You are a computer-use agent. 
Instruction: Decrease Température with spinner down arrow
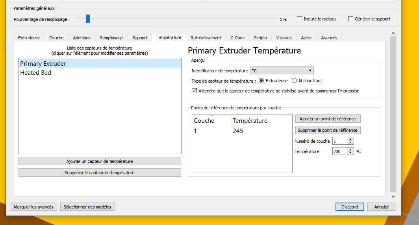click(x=350, y=153)
